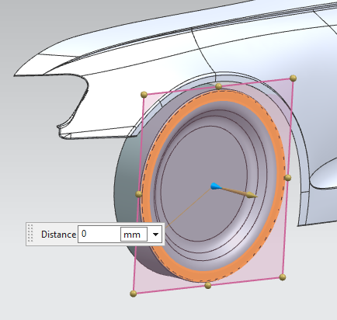
Task: Click the top-middle edge plane handle
Action: pyautogui.click(x=219, y=86)
